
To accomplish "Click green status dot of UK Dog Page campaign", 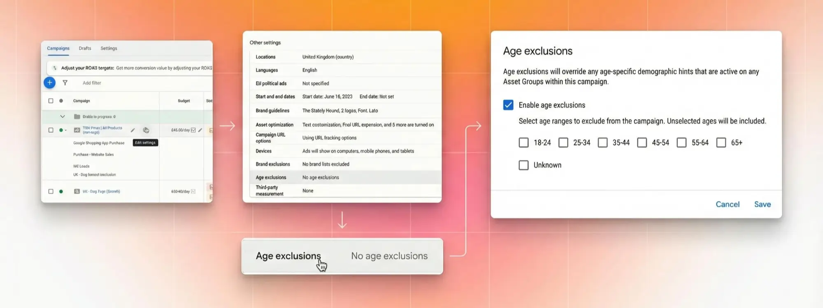I will pyautogui.click(x=61, y=191).
